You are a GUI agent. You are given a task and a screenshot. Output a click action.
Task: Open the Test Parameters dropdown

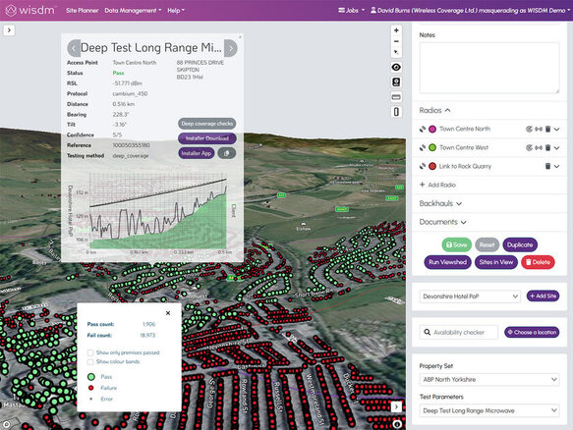489,410
